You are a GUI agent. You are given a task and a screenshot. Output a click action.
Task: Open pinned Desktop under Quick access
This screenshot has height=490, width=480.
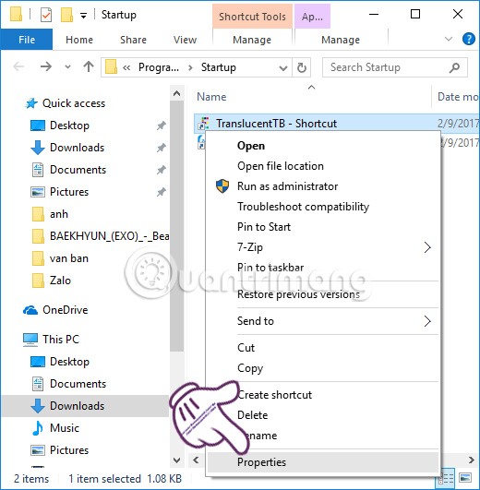69,125
